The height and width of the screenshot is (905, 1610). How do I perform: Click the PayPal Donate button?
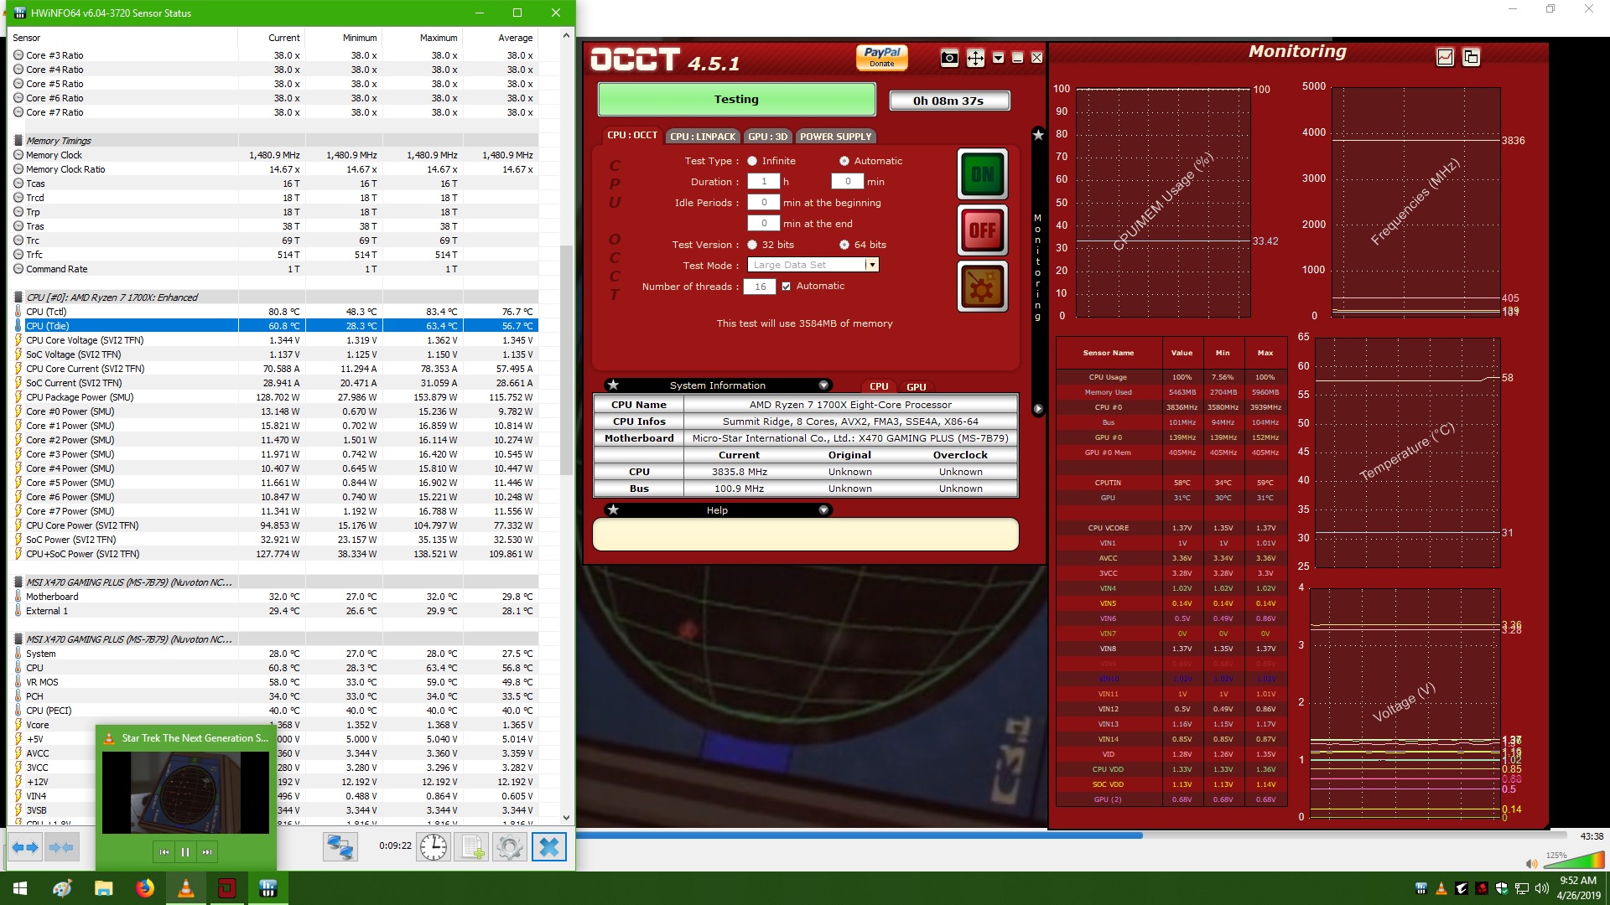(x=881, y=56)
